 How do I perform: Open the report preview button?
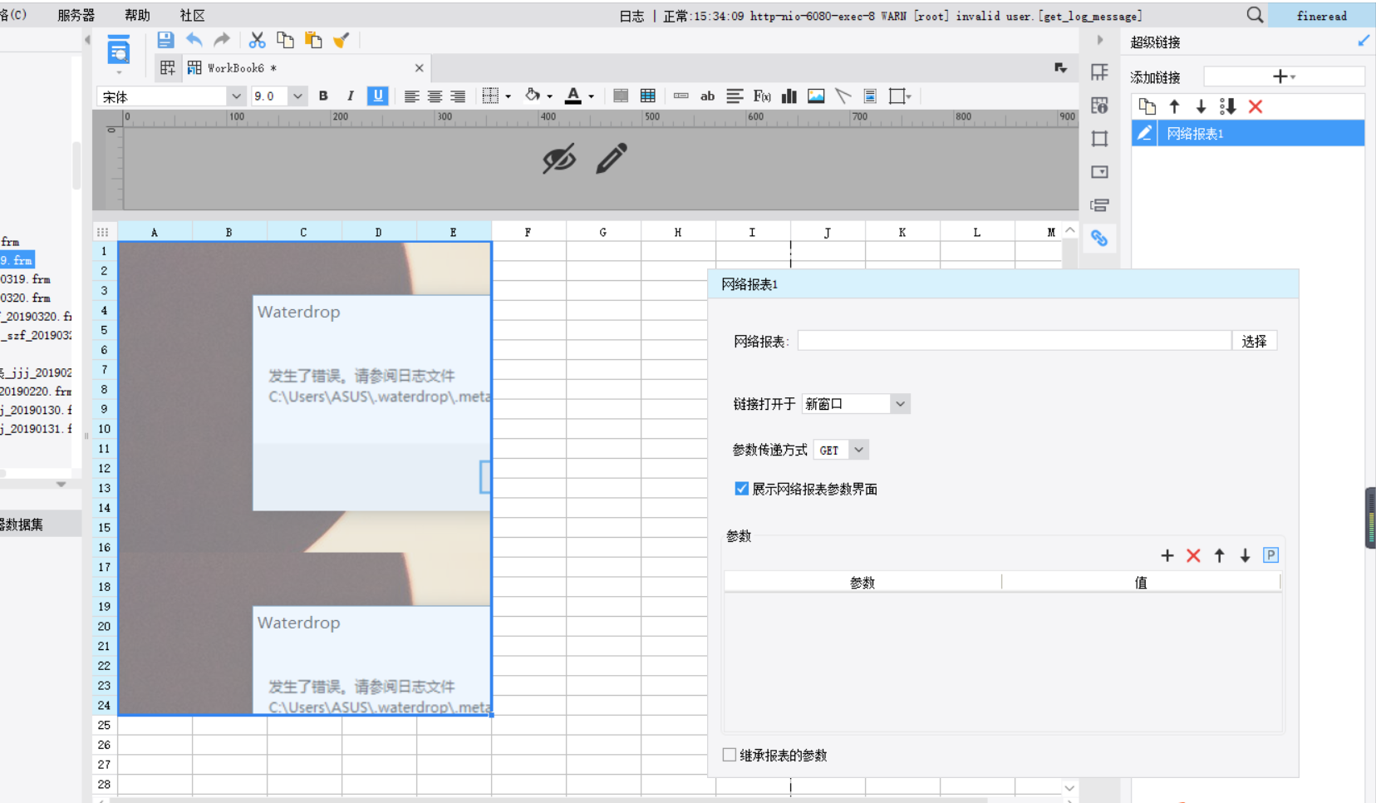click(x=119, y=52)
